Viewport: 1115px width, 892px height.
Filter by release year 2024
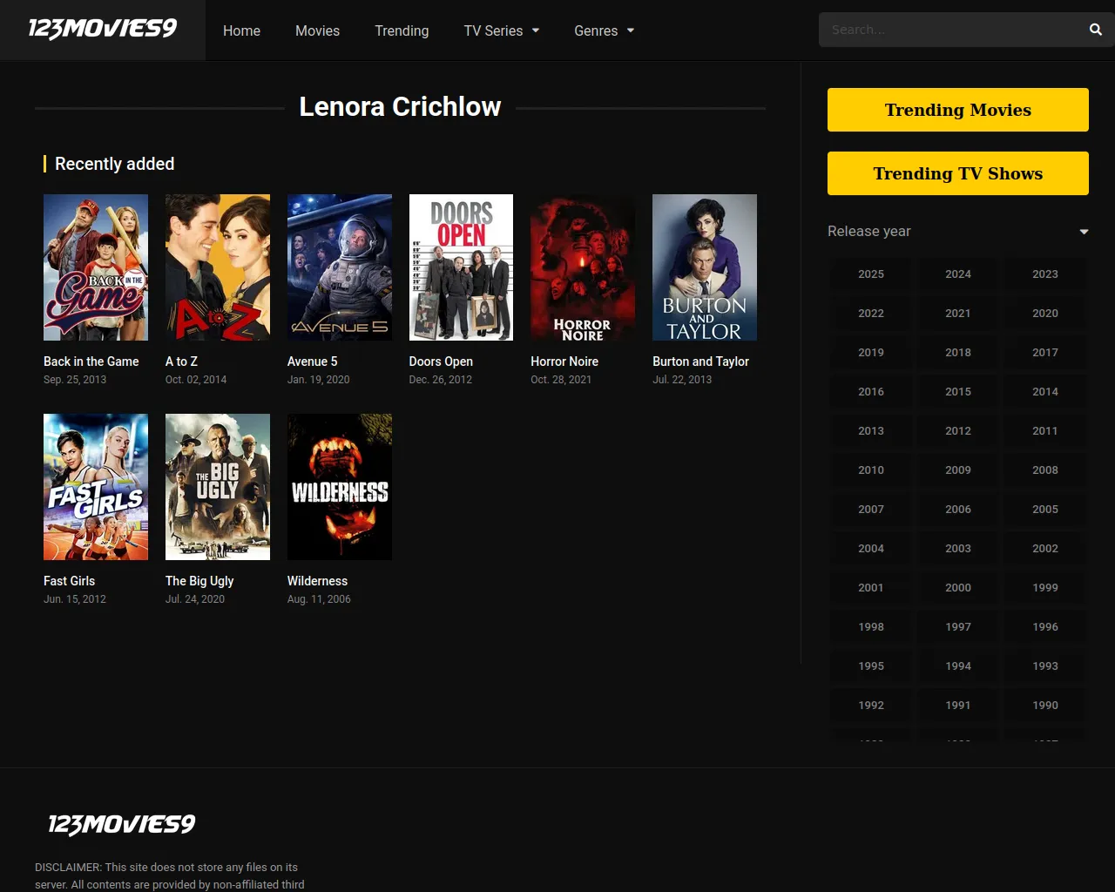958,274
